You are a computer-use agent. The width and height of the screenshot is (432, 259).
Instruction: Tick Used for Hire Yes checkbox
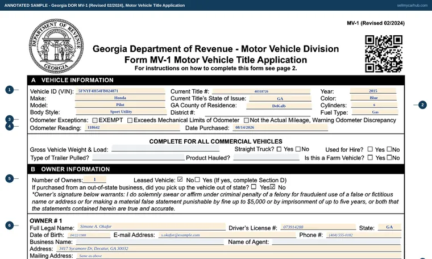[370, 149]
